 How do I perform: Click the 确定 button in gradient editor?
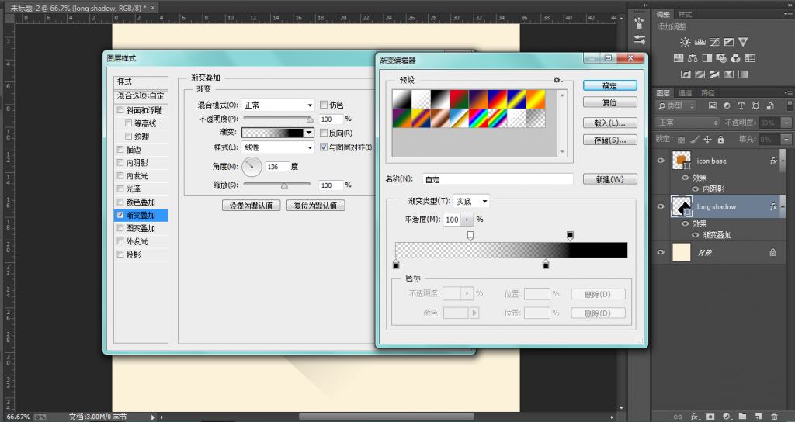[x=609, y=86]
